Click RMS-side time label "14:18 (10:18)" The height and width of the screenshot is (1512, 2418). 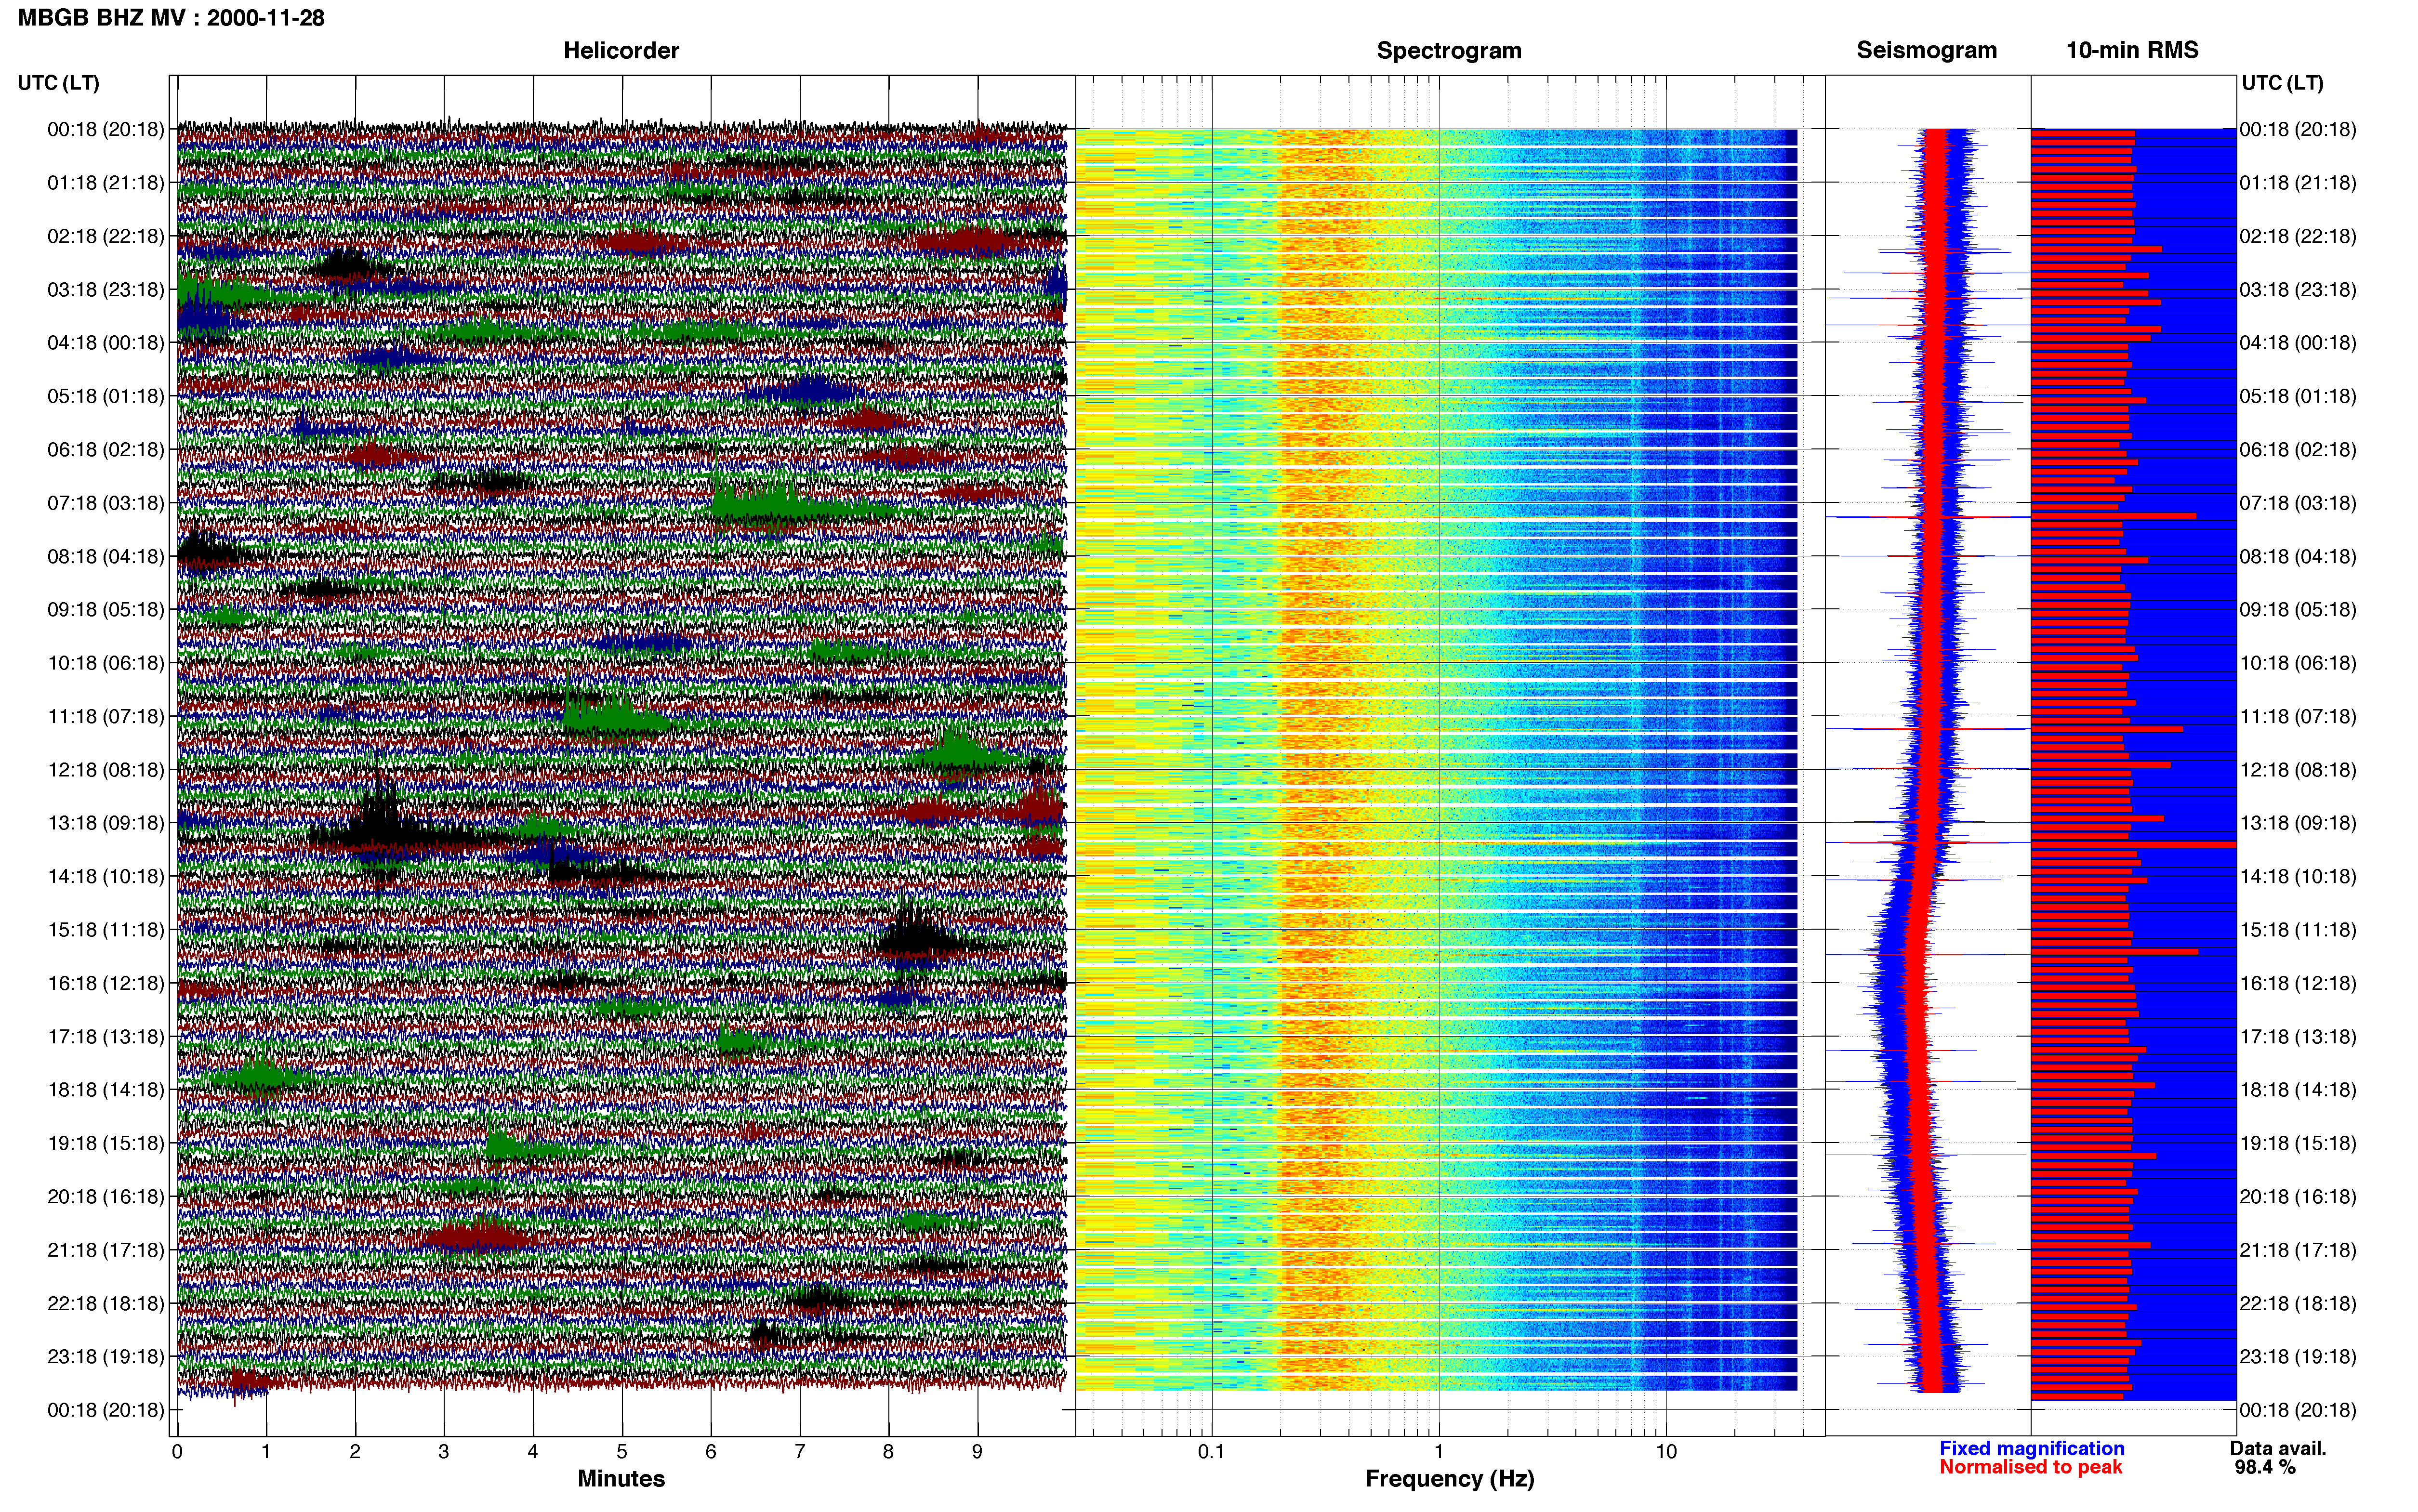pyautogui.click(x=2298, y=876)
